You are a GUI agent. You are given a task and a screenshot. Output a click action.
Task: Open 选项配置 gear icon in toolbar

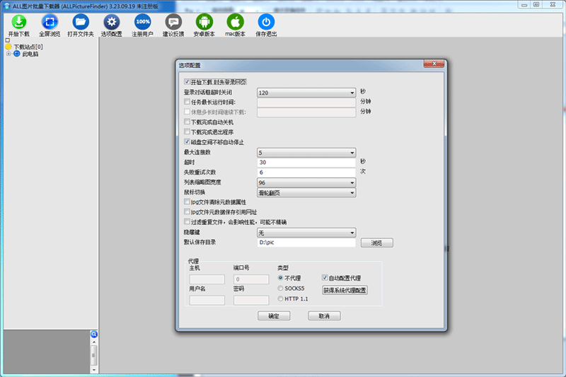[x=112, y=22]
